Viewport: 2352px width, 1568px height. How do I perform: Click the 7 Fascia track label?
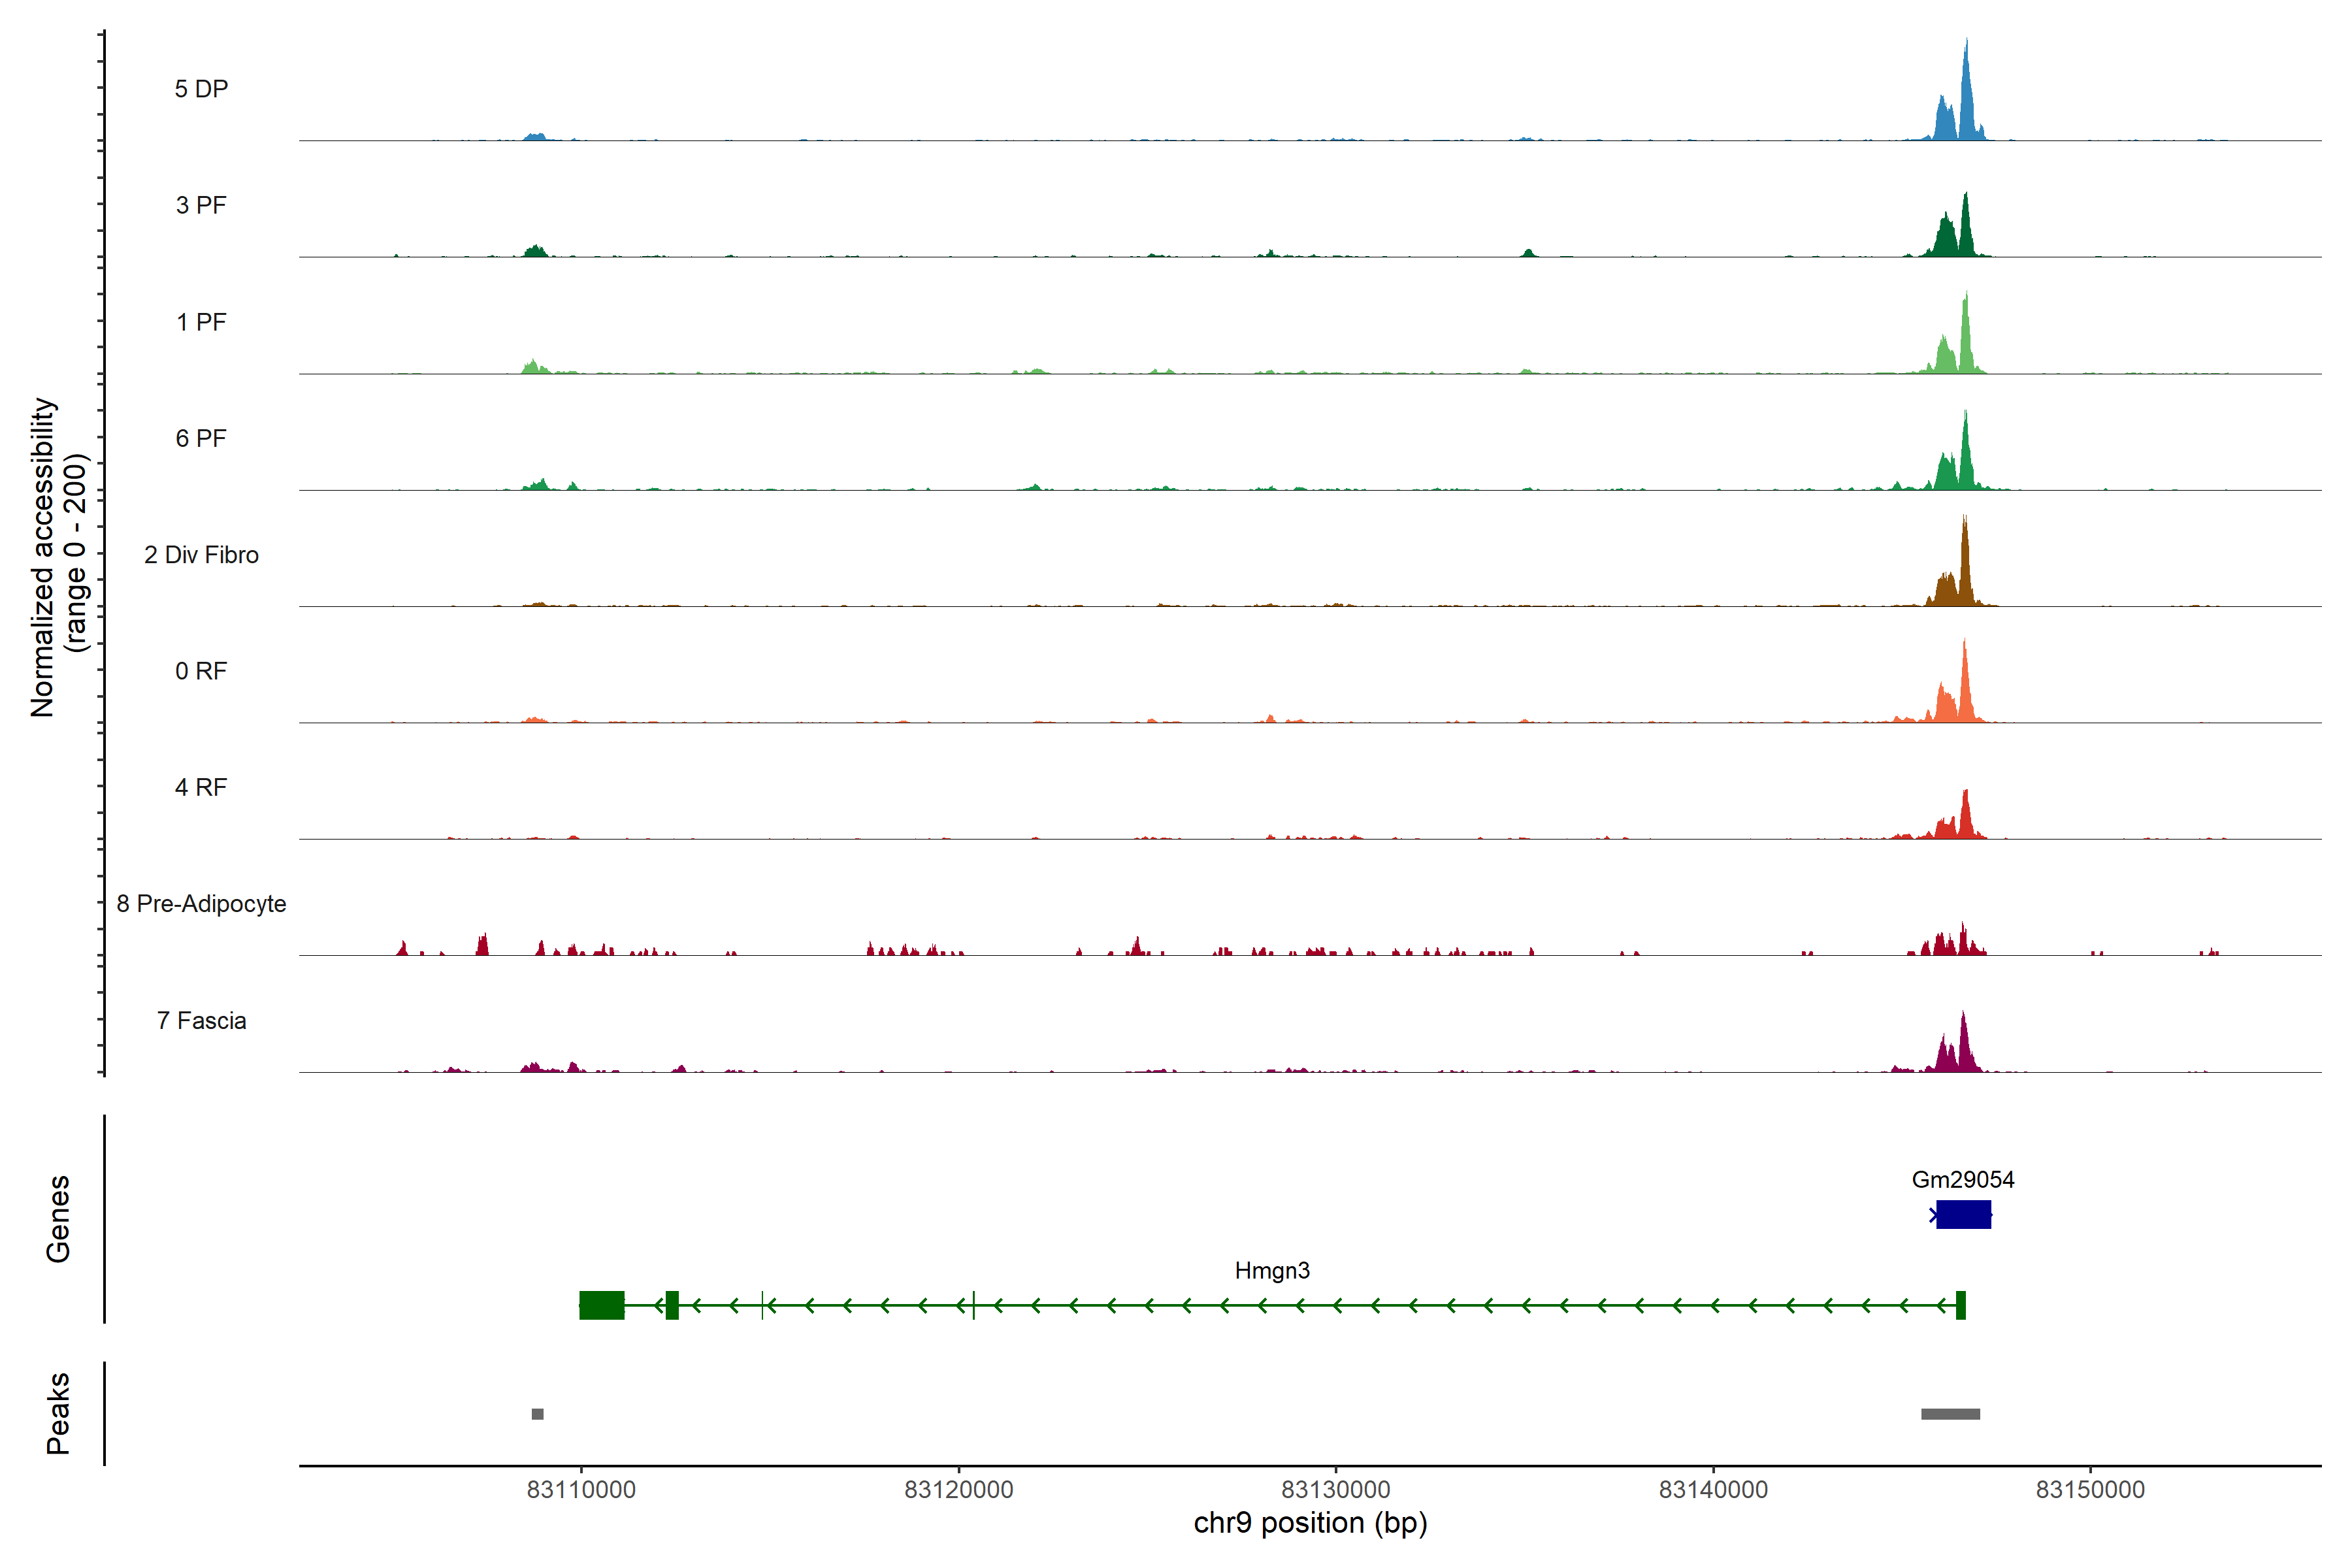pyautogui.click(x=201, y=1021)
